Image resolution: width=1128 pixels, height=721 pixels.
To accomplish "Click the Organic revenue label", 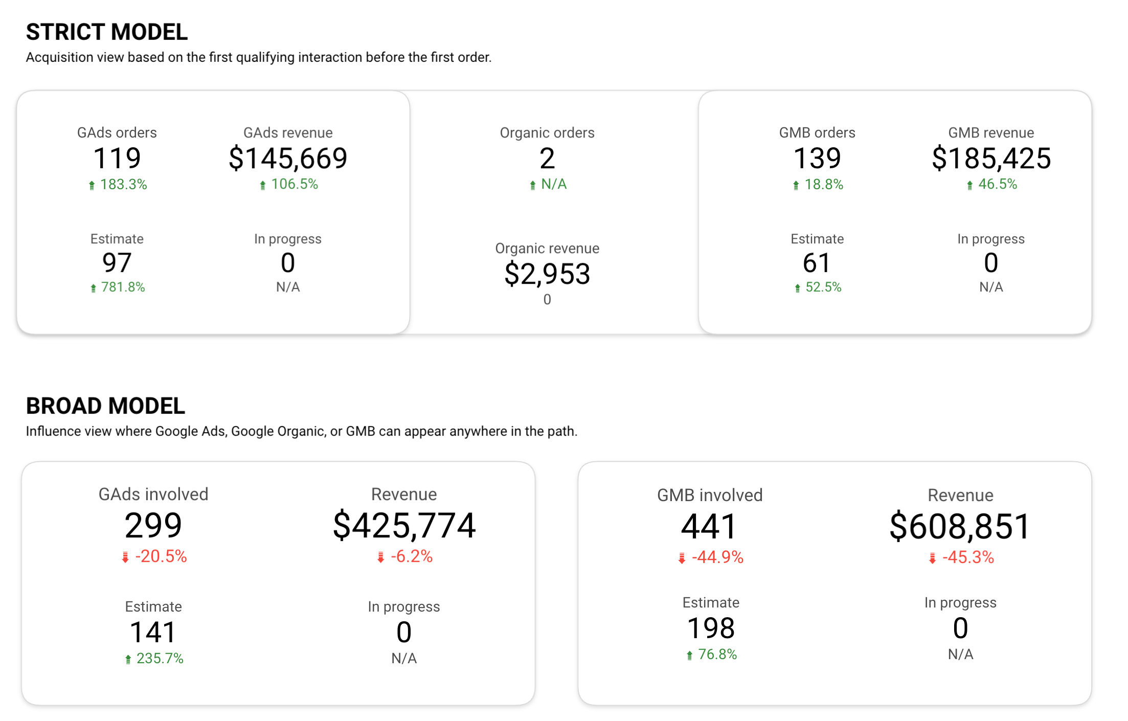I will [x=547, y=249].
